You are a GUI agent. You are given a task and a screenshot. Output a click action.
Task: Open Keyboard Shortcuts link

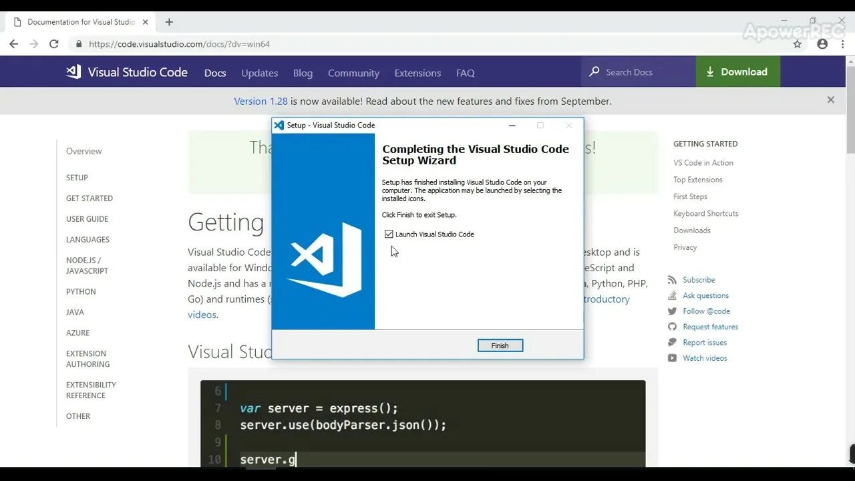point(706,214)
